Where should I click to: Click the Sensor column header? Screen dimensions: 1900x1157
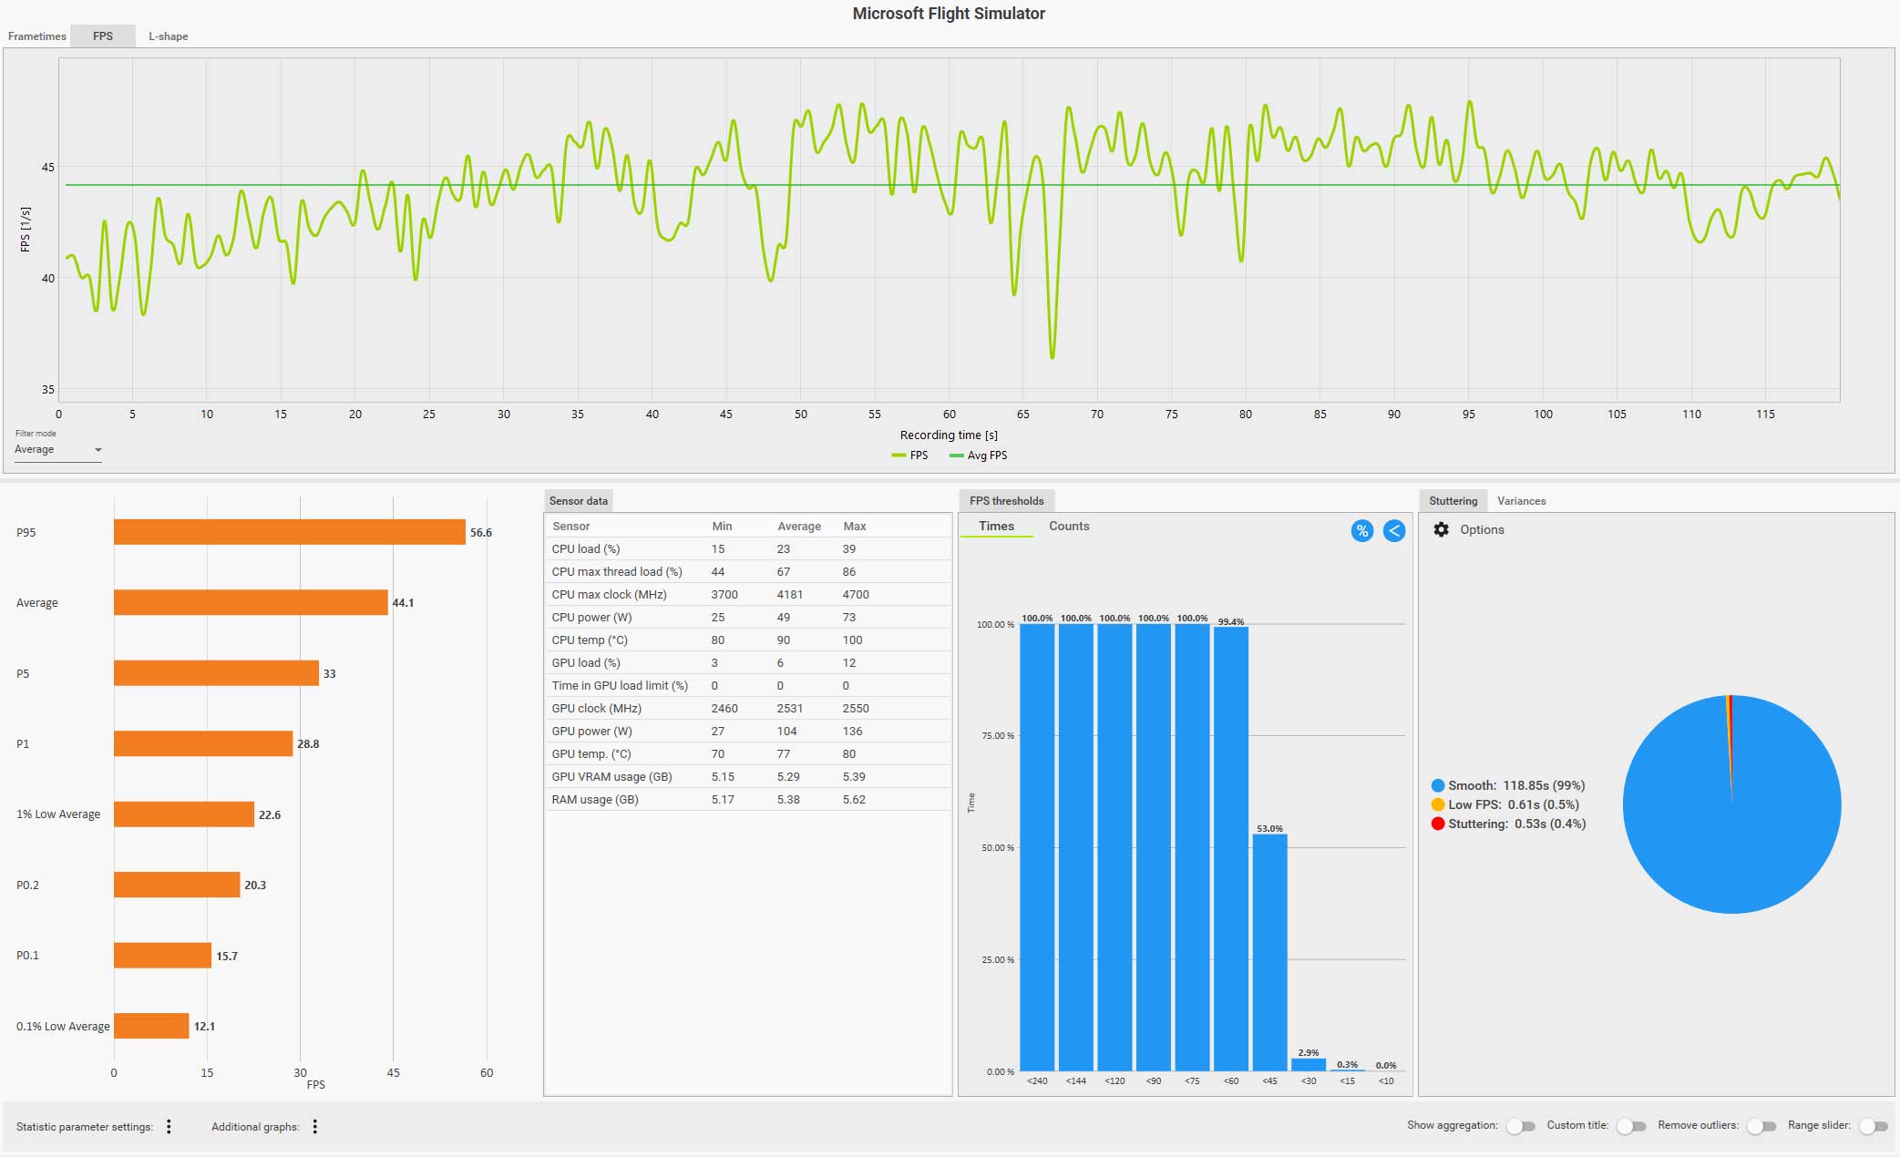[571, 527]
